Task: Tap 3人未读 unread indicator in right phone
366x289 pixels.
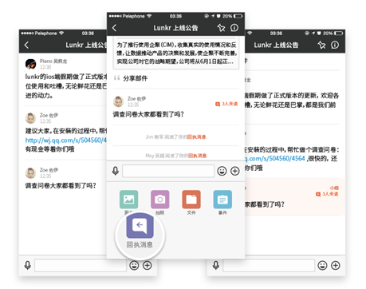Action: (327, 194)
